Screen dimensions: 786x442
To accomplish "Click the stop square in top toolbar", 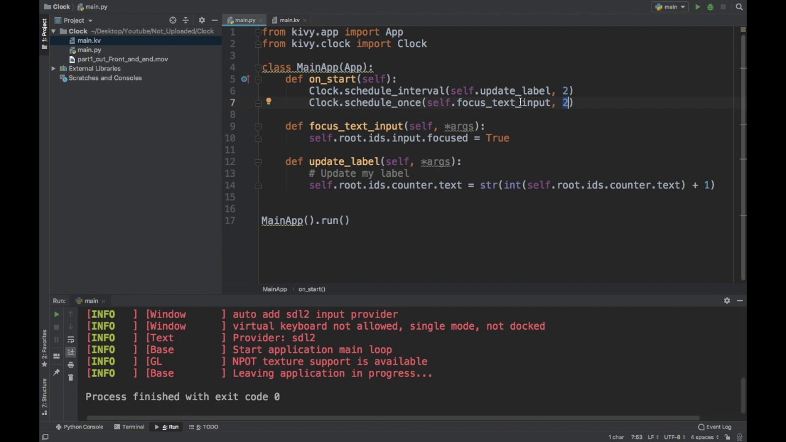I will tap(723, 7).
